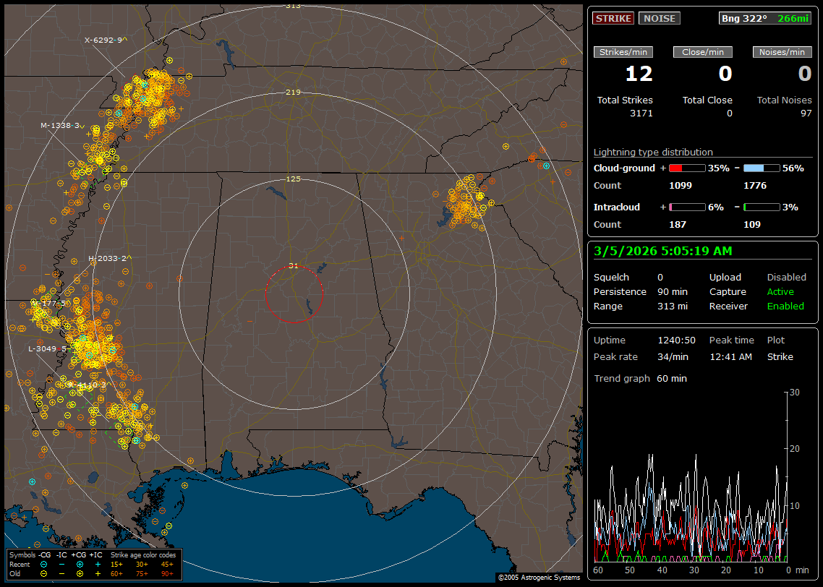Switch to STRIKE mode
823x587 pixels.
click(x=613, y=19)
